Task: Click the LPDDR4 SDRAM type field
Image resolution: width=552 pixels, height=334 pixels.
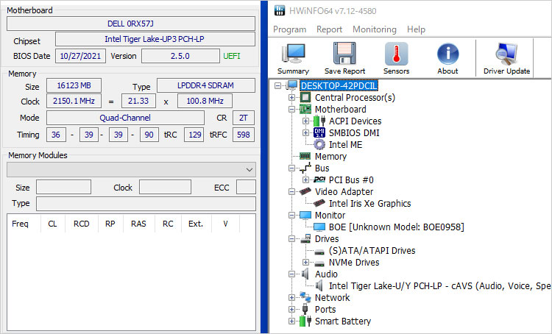Action: [206, 85]
